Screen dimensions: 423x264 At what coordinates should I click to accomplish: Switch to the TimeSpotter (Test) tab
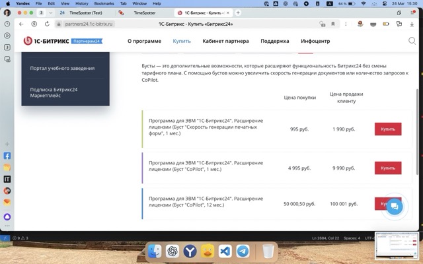(x=86, y=13)
